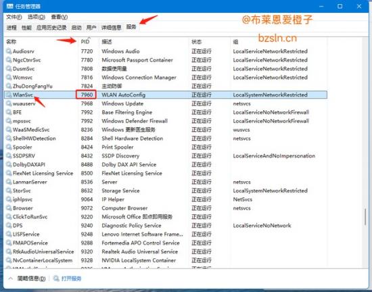Click the DusmSvc service gear icon

click(9, 69)
